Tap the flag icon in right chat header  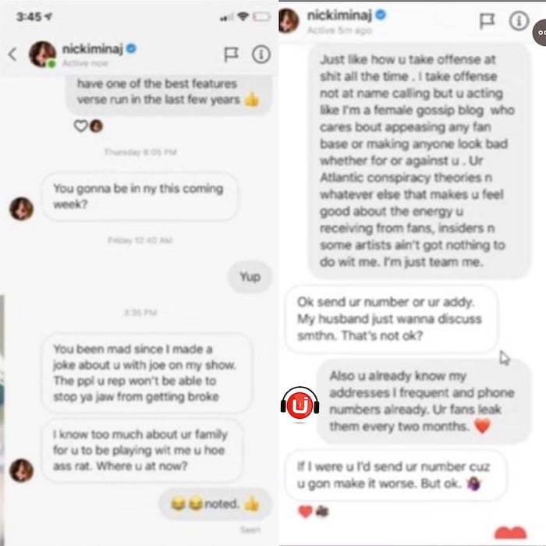click(x=487, y=21)
